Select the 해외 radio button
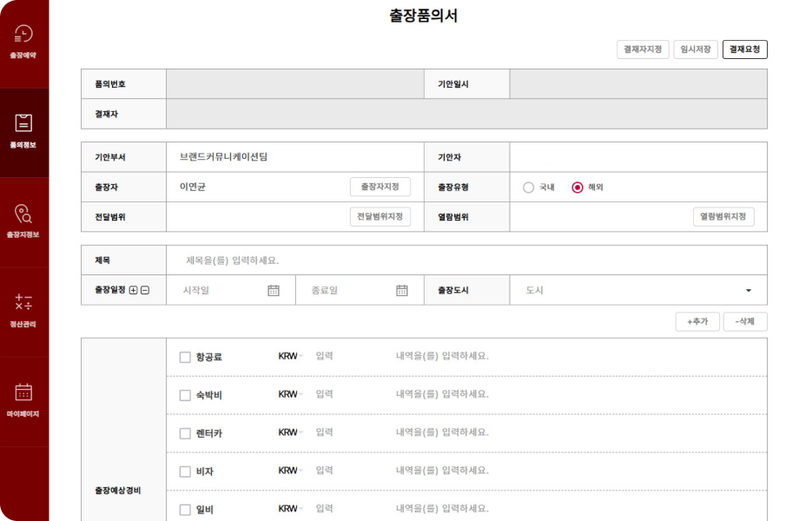 578,187
